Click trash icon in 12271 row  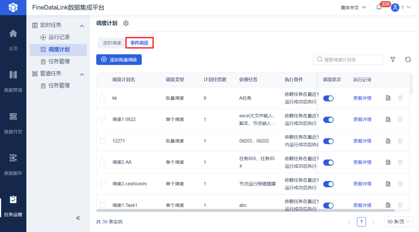[400, 141]
